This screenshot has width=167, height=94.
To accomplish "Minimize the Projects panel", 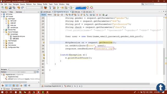I will point(38,12).
